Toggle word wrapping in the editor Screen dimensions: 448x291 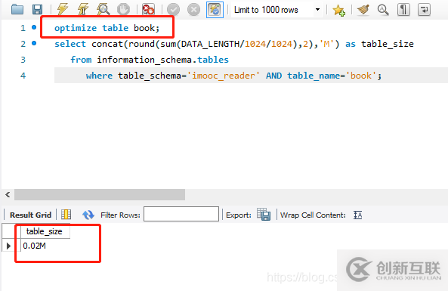click(424, 9)
